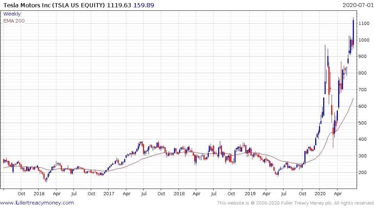Click the 200 price axis label
374x208 pixels.
(x=363, y=173)
